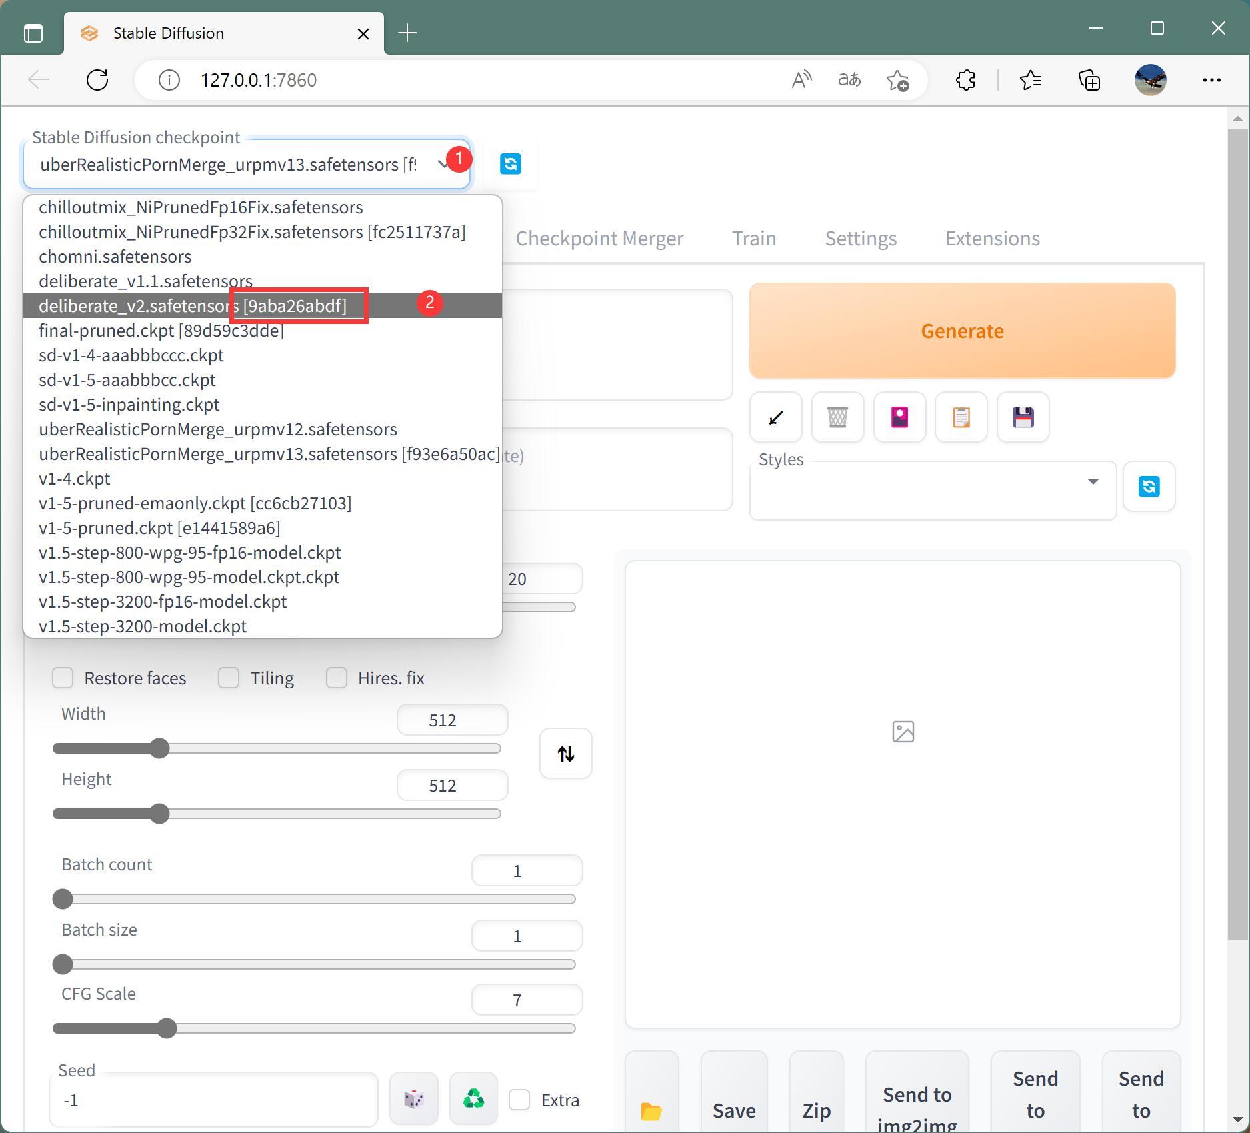The height and width of the screenshot is (1133, 1250).
Task: Add this page to favorites
Action: click(x=898, y=80)
